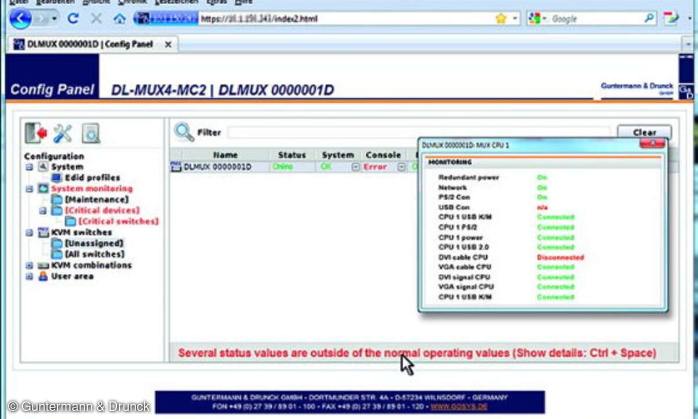
Task: Click the Clear filter button
Action: click(x=644, y=132)
